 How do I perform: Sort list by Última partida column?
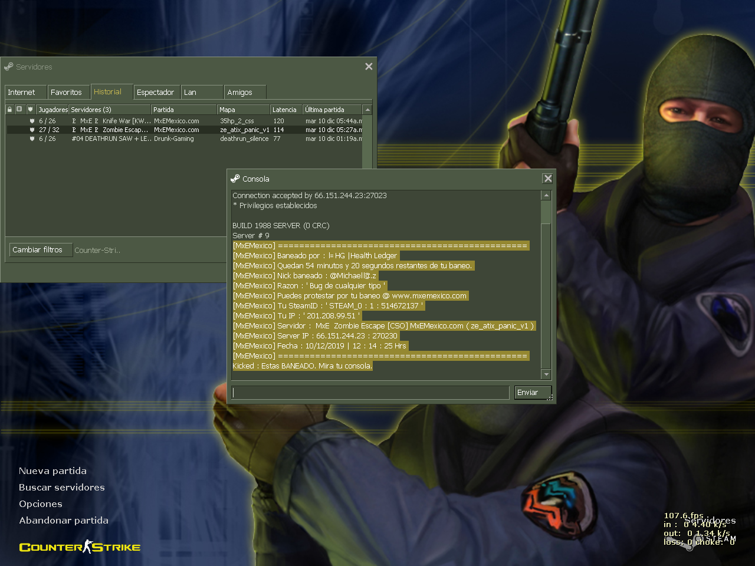pyautogui.click(x=332, y=109)
